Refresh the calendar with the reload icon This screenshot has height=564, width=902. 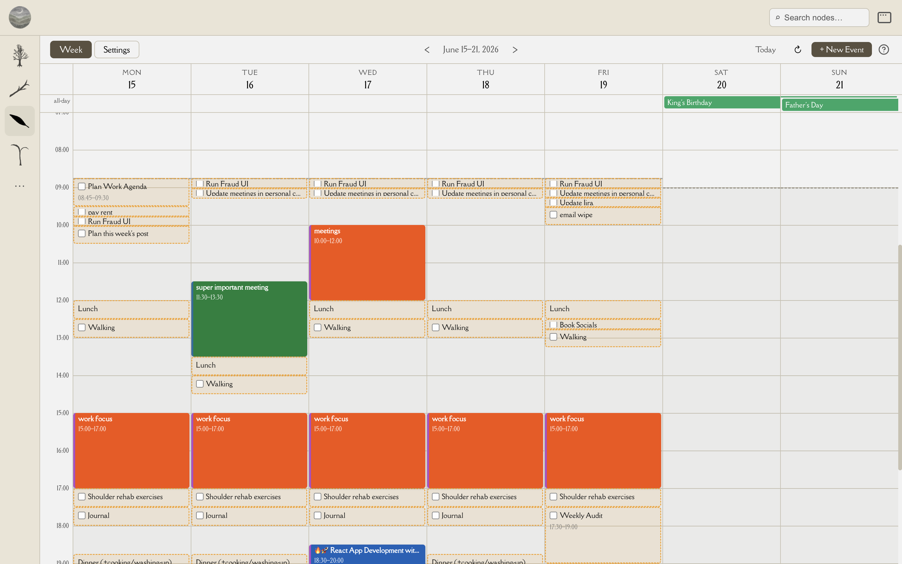pyautogui.click(x=798, y=50)
